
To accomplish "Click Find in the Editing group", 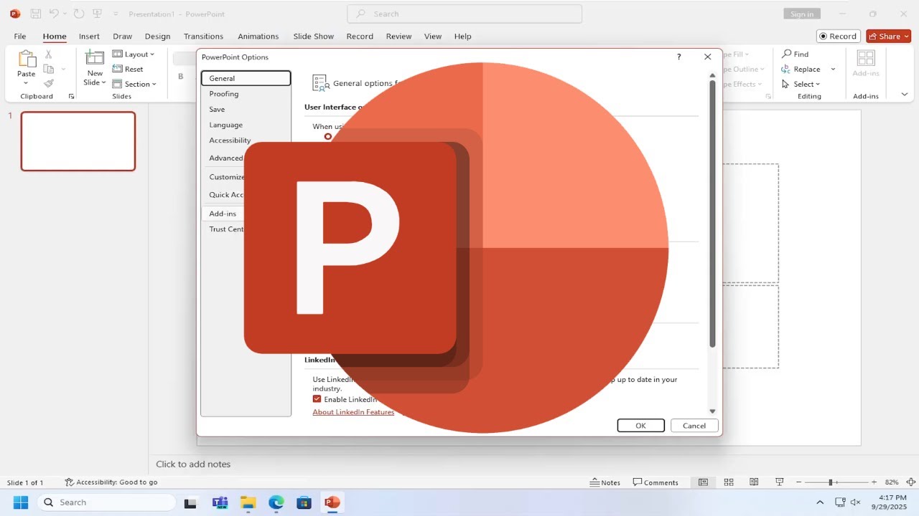I will tap(795, 54).
